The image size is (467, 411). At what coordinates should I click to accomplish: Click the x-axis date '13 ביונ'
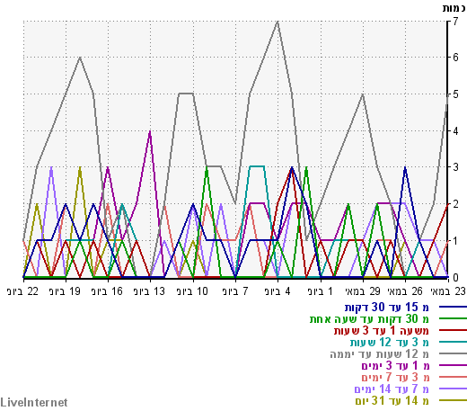150,291
